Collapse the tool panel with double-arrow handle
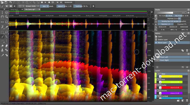This screenshot has height=105, width=190. 4,9
